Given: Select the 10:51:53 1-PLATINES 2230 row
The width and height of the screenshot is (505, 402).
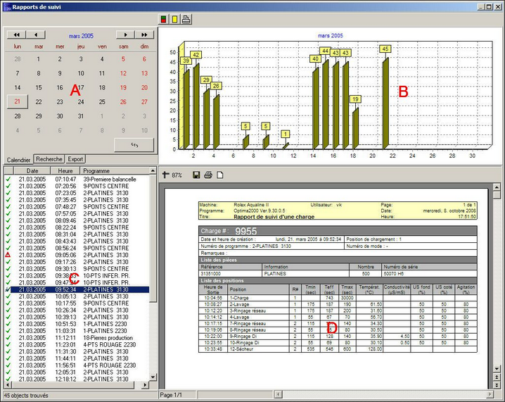Looking at the screenshot, I should (77, 324).
